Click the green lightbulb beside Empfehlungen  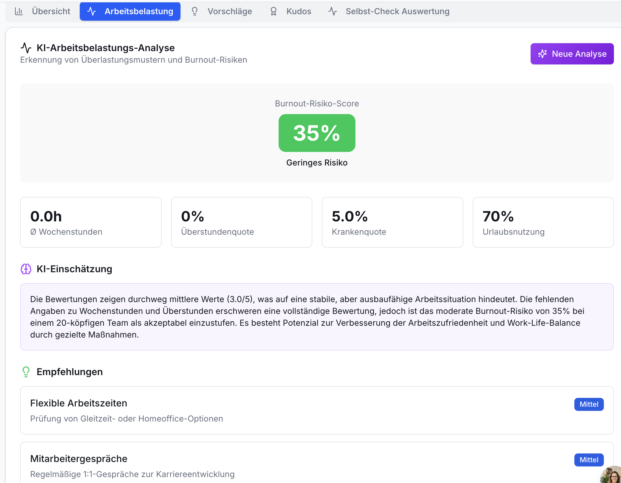[26, 372]
